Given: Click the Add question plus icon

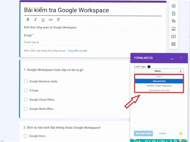Looking at the screenshot, I should (x=174, y=6).
